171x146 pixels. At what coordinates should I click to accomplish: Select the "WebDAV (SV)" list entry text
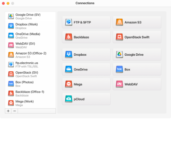(x=25, y=44)
